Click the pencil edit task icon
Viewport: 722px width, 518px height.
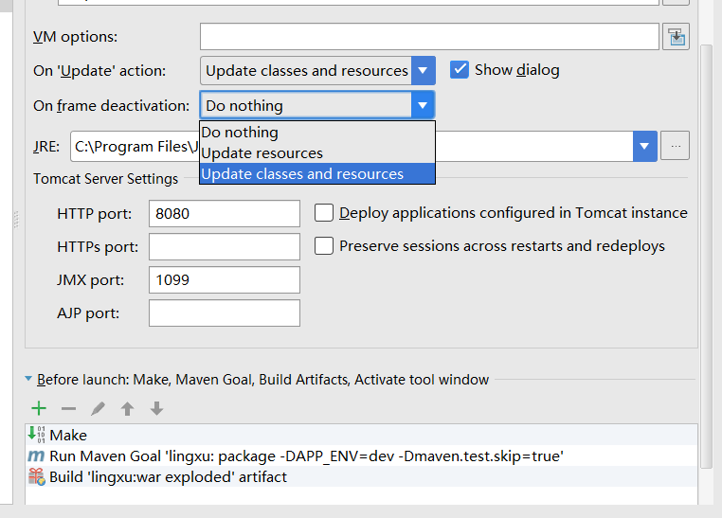click(x=98, y=409)
